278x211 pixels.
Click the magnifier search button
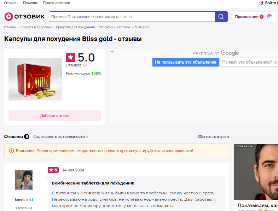tap(221, 17)
